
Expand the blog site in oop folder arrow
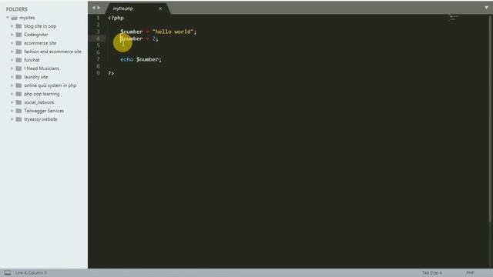tap(12, 26)
